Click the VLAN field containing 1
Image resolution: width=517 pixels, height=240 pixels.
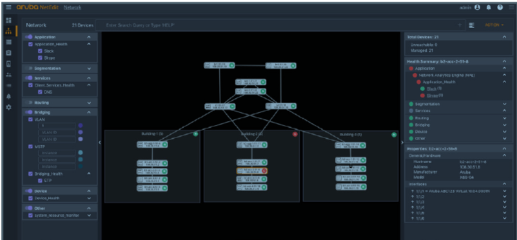[x=57, y=125]
